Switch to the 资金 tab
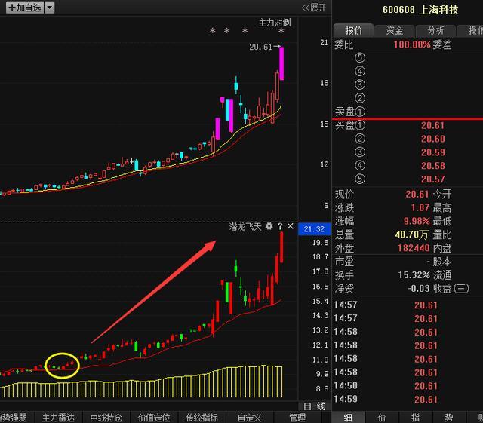The width and height of the screenshot is (483, 423). (x=395, y=30)
